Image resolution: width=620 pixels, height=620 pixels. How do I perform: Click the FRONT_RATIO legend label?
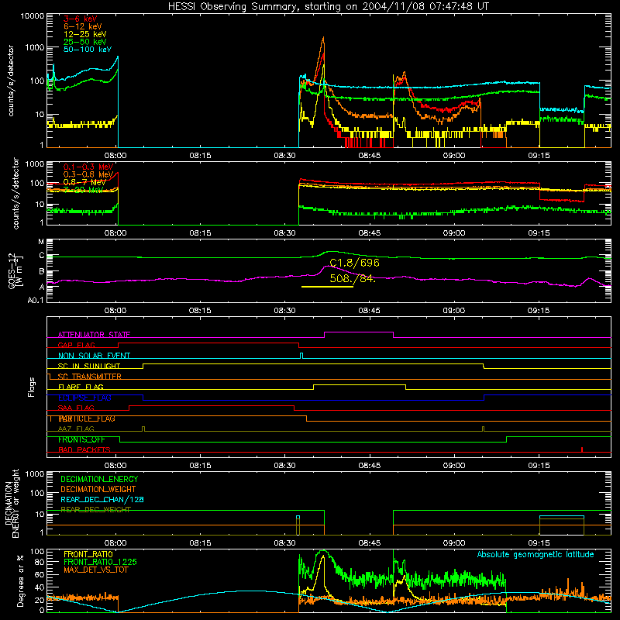[88, 554]
